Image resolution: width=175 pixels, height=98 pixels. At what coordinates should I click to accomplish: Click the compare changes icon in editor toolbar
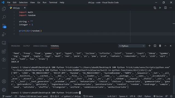[x=155, y=8]
